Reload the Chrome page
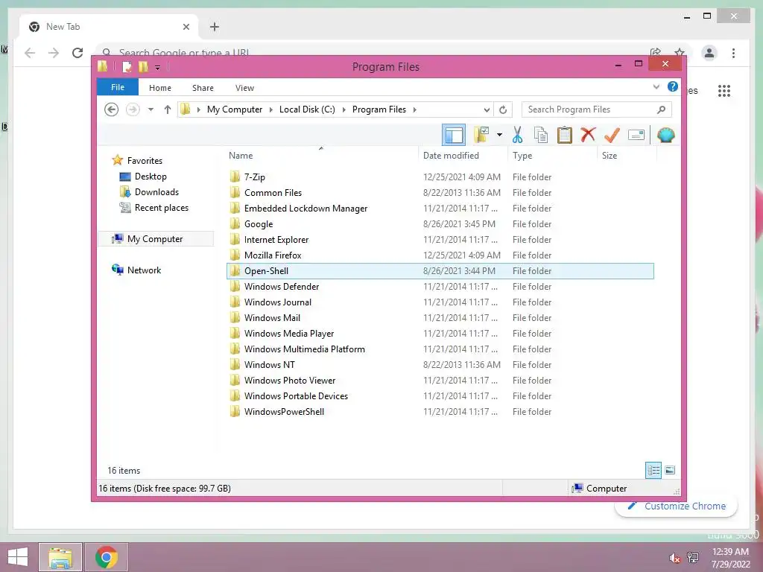Screen dimensions: 763x572 point(77,53)
